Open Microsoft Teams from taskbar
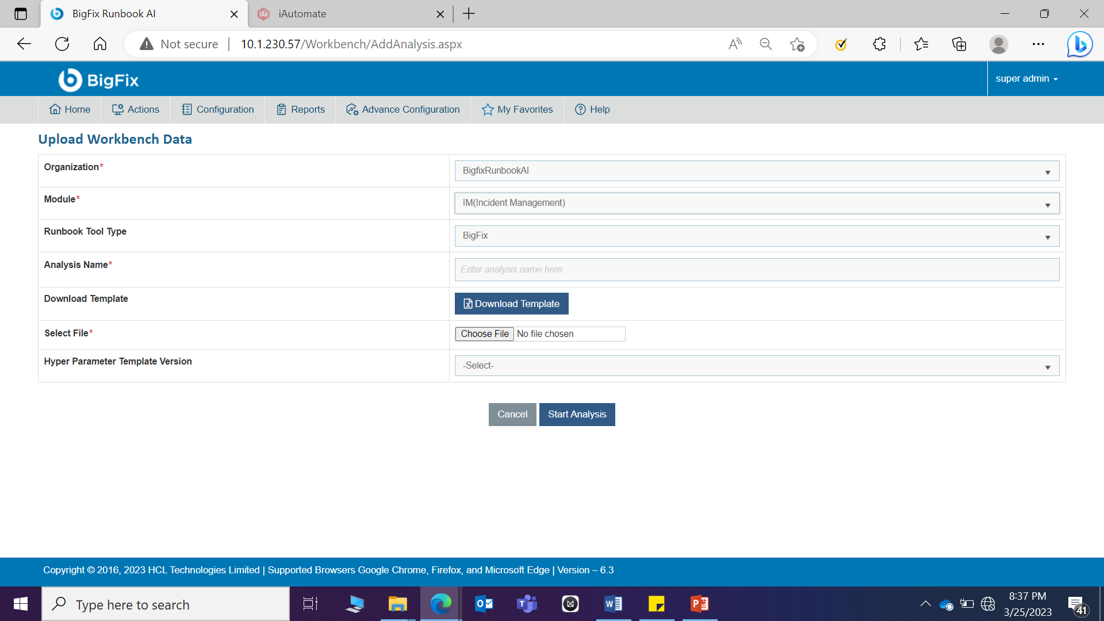 pos(527,604)
